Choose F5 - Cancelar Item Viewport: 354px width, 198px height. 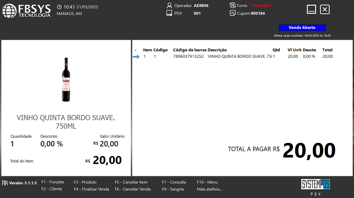131,182
